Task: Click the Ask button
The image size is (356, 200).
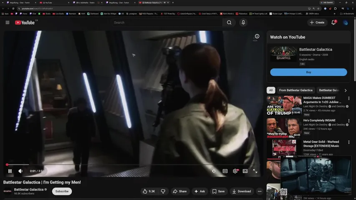Action: click(x=199, y=191)
